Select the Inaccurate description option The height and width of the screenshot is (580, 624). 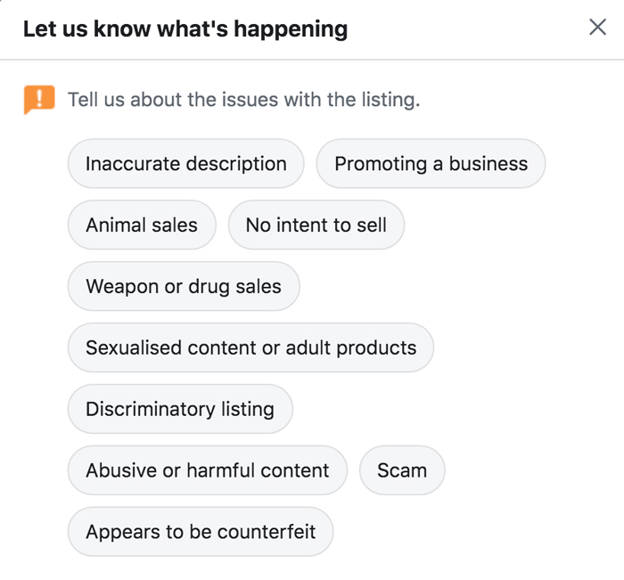(x=185, y=164)
